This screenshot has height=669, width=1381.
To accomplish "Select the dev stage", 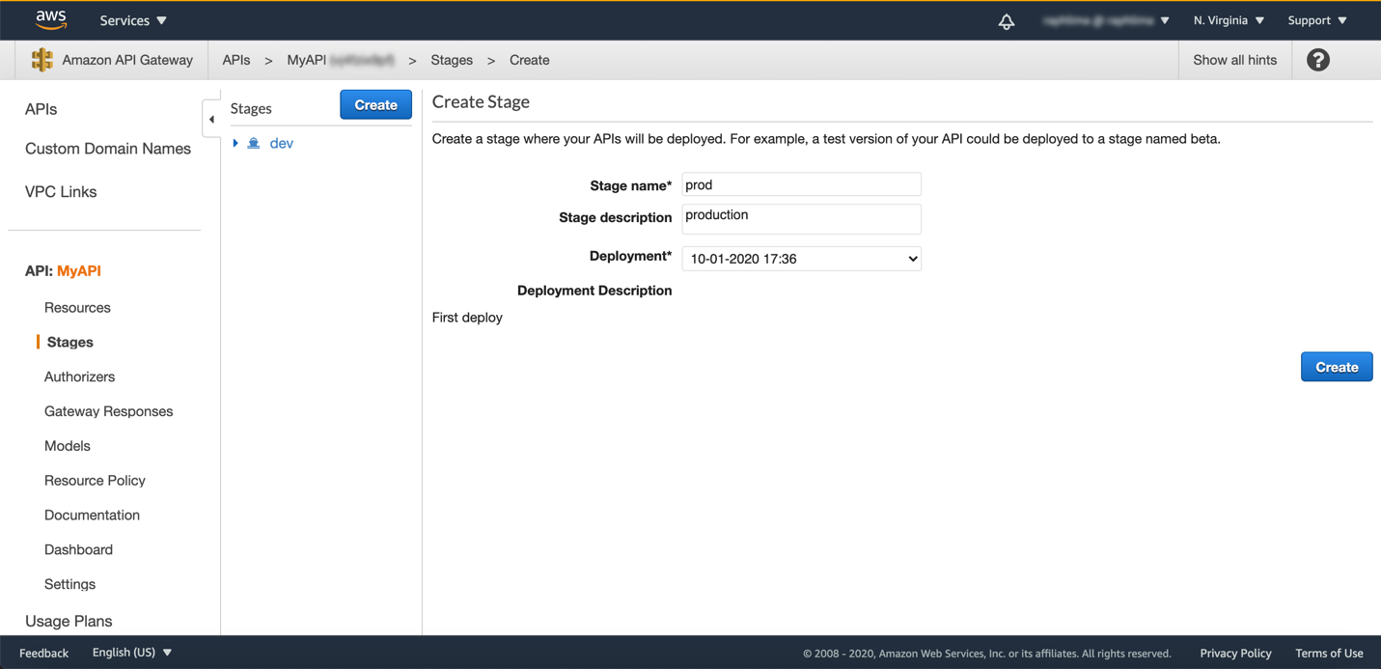I will (282, 143).
